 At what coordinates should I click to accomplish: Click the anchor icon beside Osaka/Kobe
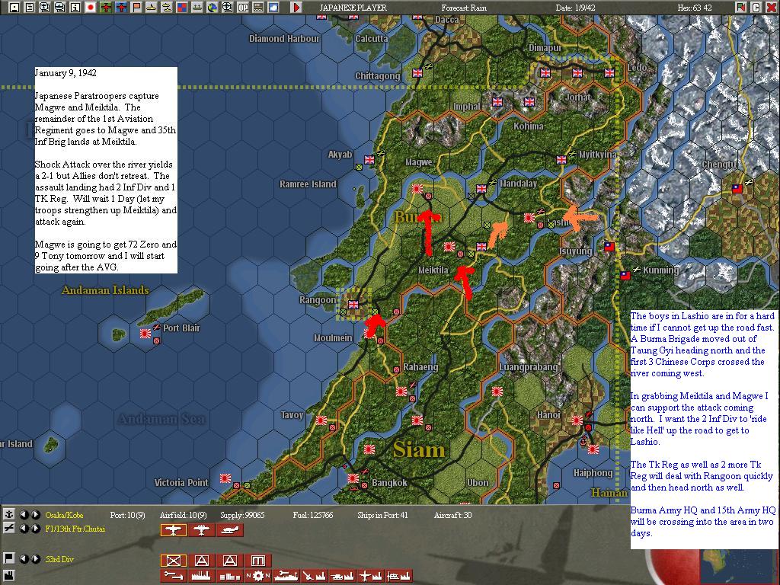click(8, 514)
